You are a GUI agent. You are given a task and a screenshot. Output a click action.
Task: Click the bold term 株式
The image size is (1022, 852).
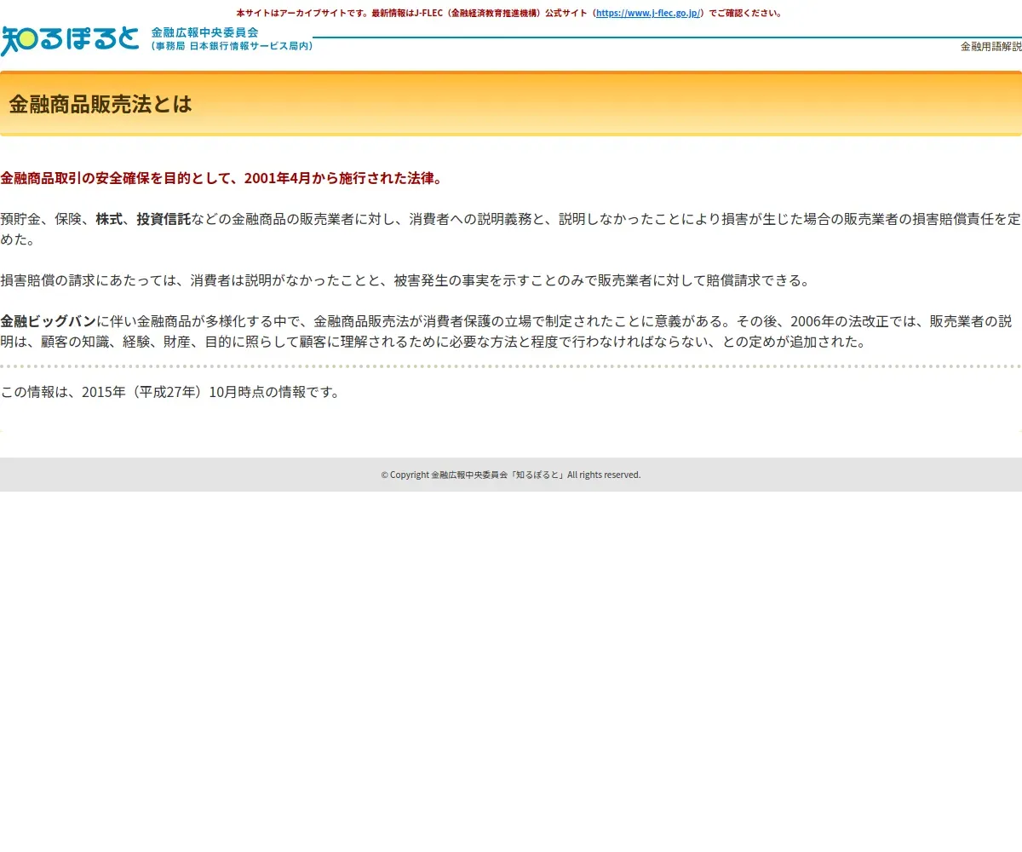pyautogui.click(x=109, y=219)
